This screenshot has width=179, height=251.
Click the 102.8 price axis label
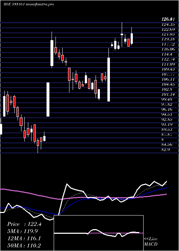click(x=167, y=89)
